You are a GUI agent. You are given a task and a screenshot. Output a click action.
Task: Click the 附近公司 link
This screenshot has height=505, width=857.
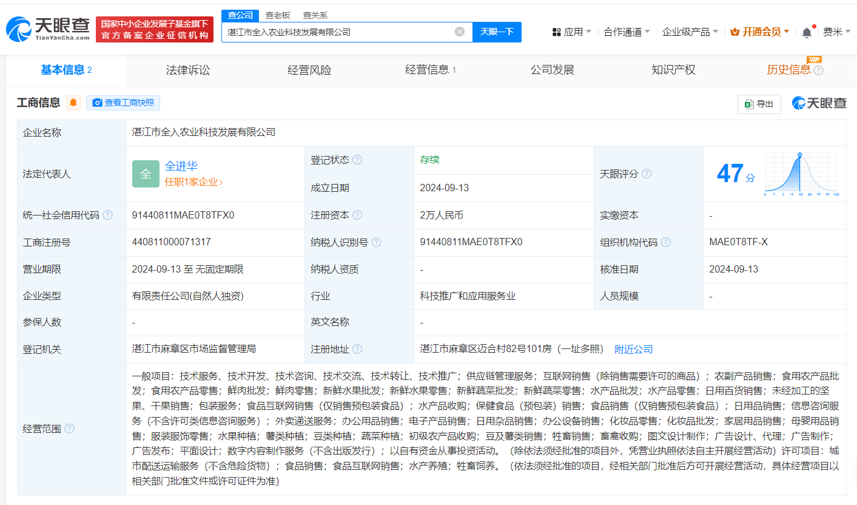pyautogui.click(x=633, y=349)
